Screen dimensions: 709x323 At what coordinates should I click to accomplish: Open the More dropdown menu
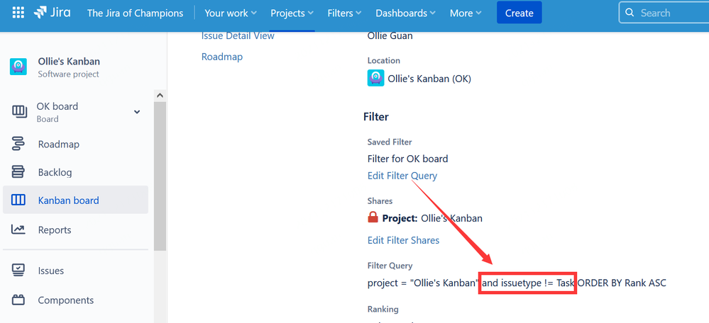(x=466, y=13)
